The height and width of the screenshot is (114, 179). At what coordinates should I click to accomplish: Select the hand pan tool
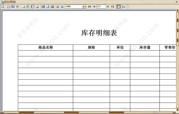(118, 7)
